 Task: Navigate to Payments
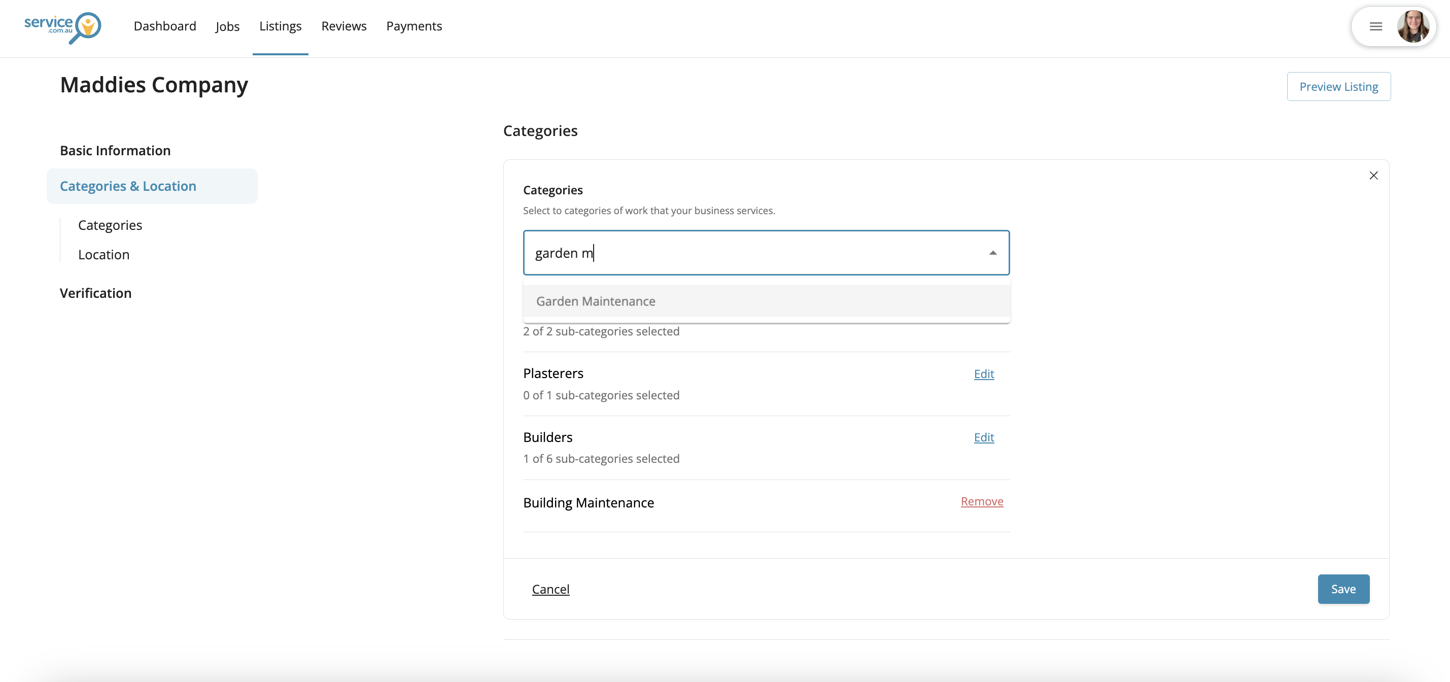tap(413, 26)
